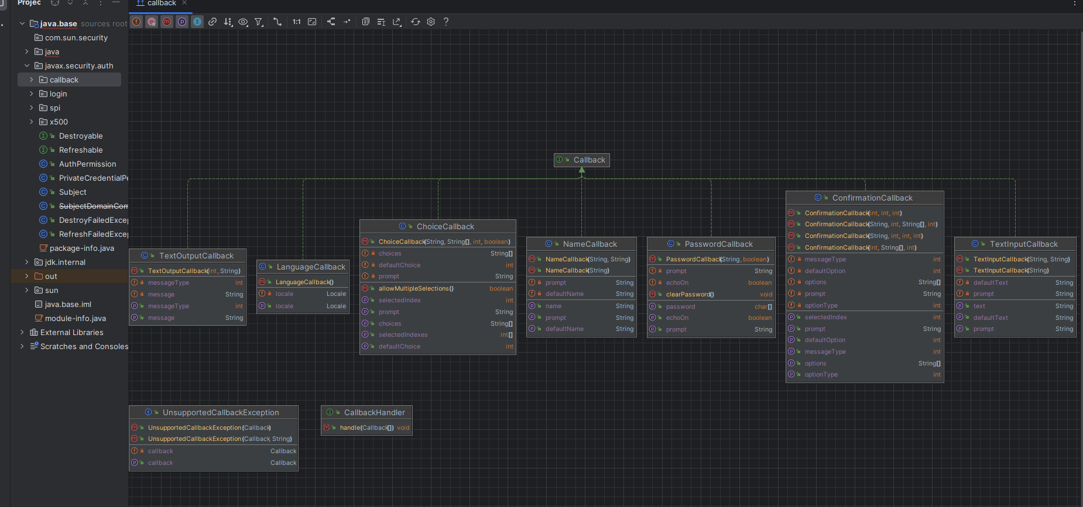
Task: Expand the login package folder
Action: click(x=32, y=94)
